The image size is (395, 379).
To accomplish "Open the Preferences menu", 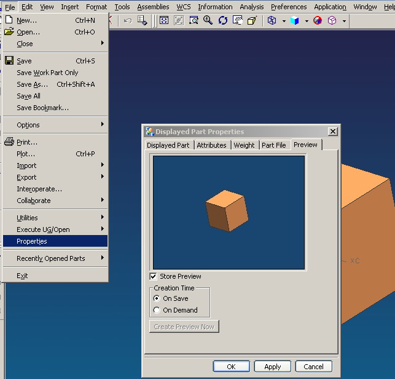I will [289, 7].
